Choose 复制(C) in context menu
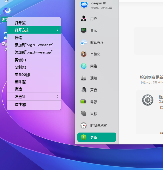 click(34, 67)
